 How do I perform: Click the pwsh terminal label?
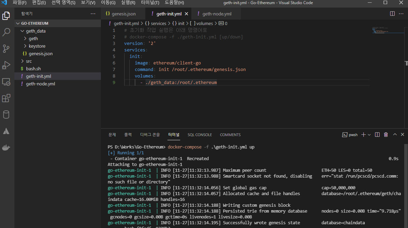(353, 135)
